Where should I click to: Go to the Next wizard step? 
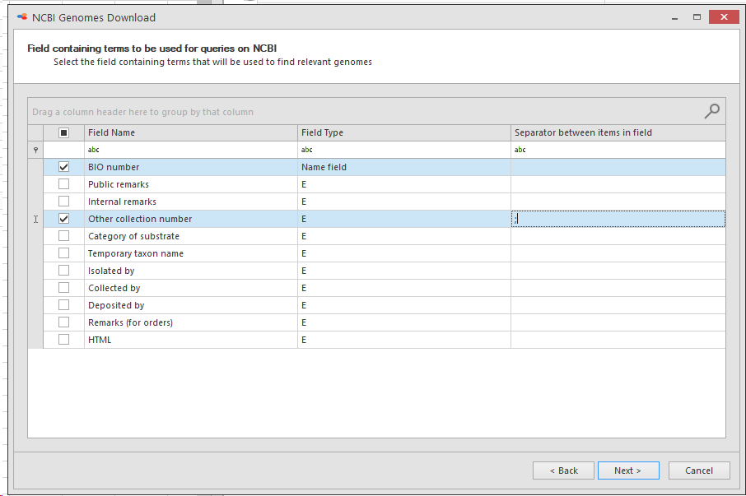click(628, 471)
